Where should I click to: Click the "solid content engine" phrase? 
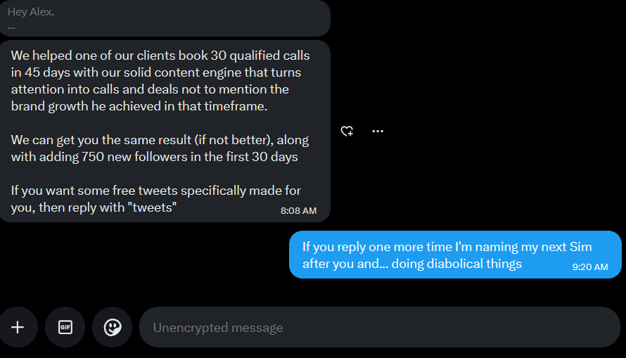(183, 72)
